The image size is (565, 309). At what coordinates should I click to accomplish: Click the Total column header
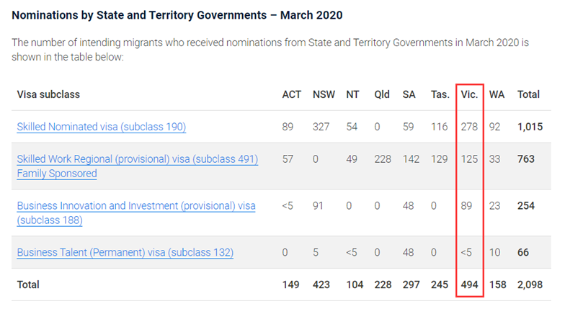coord(529,95)
